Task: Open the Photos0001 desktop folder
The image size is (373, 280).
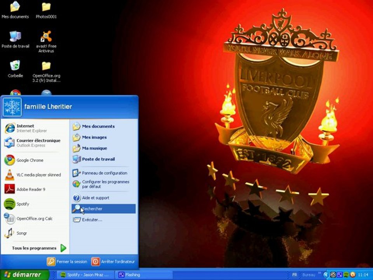Action: click(46, 10)
